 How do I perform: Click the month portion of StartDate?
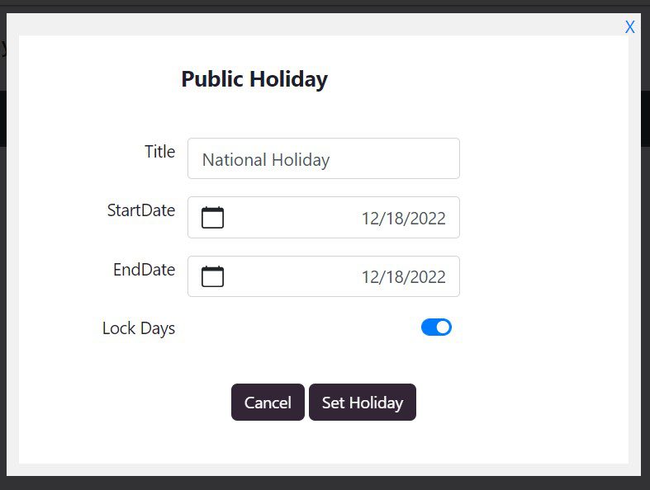tap(371, 219)
